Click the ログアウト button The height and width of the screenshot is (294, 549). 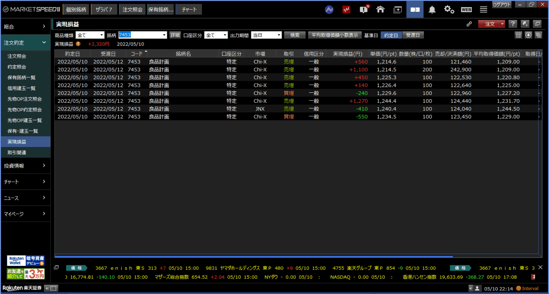[502, 5]
